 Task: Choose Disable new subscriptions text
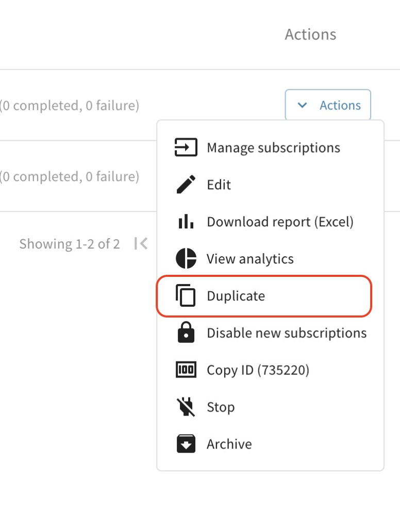coord(287,334)
